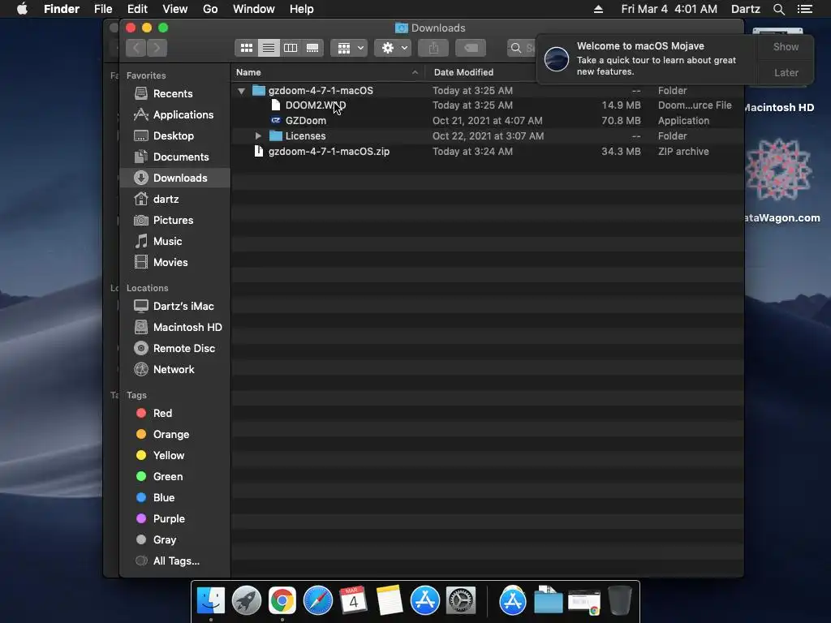The image size is (831, 623).
Task: Open the Go menu
Action: [x=210, y=9]
